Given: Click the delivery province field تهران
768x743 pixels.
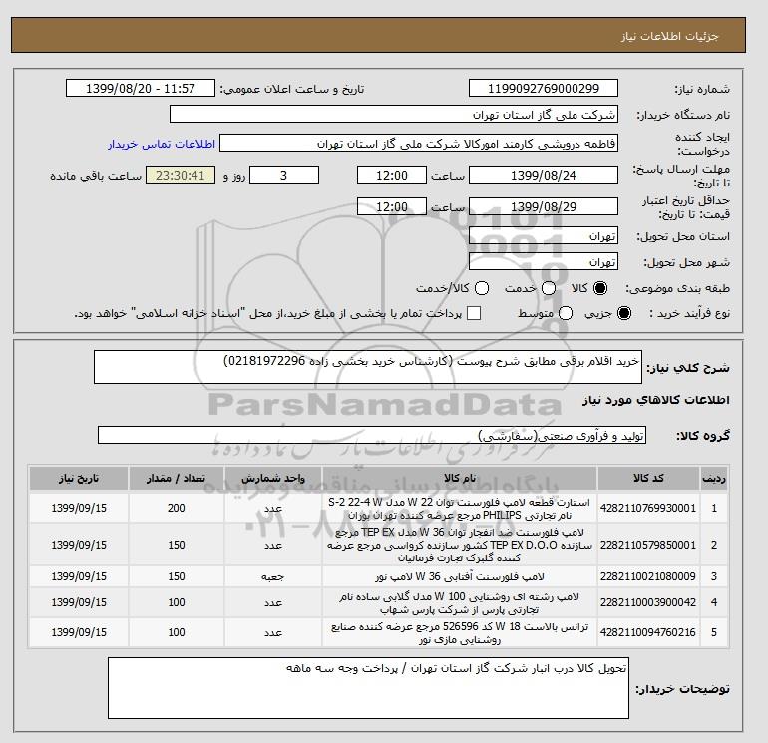Looking at the screenshot, I should (x=544, y=236).
